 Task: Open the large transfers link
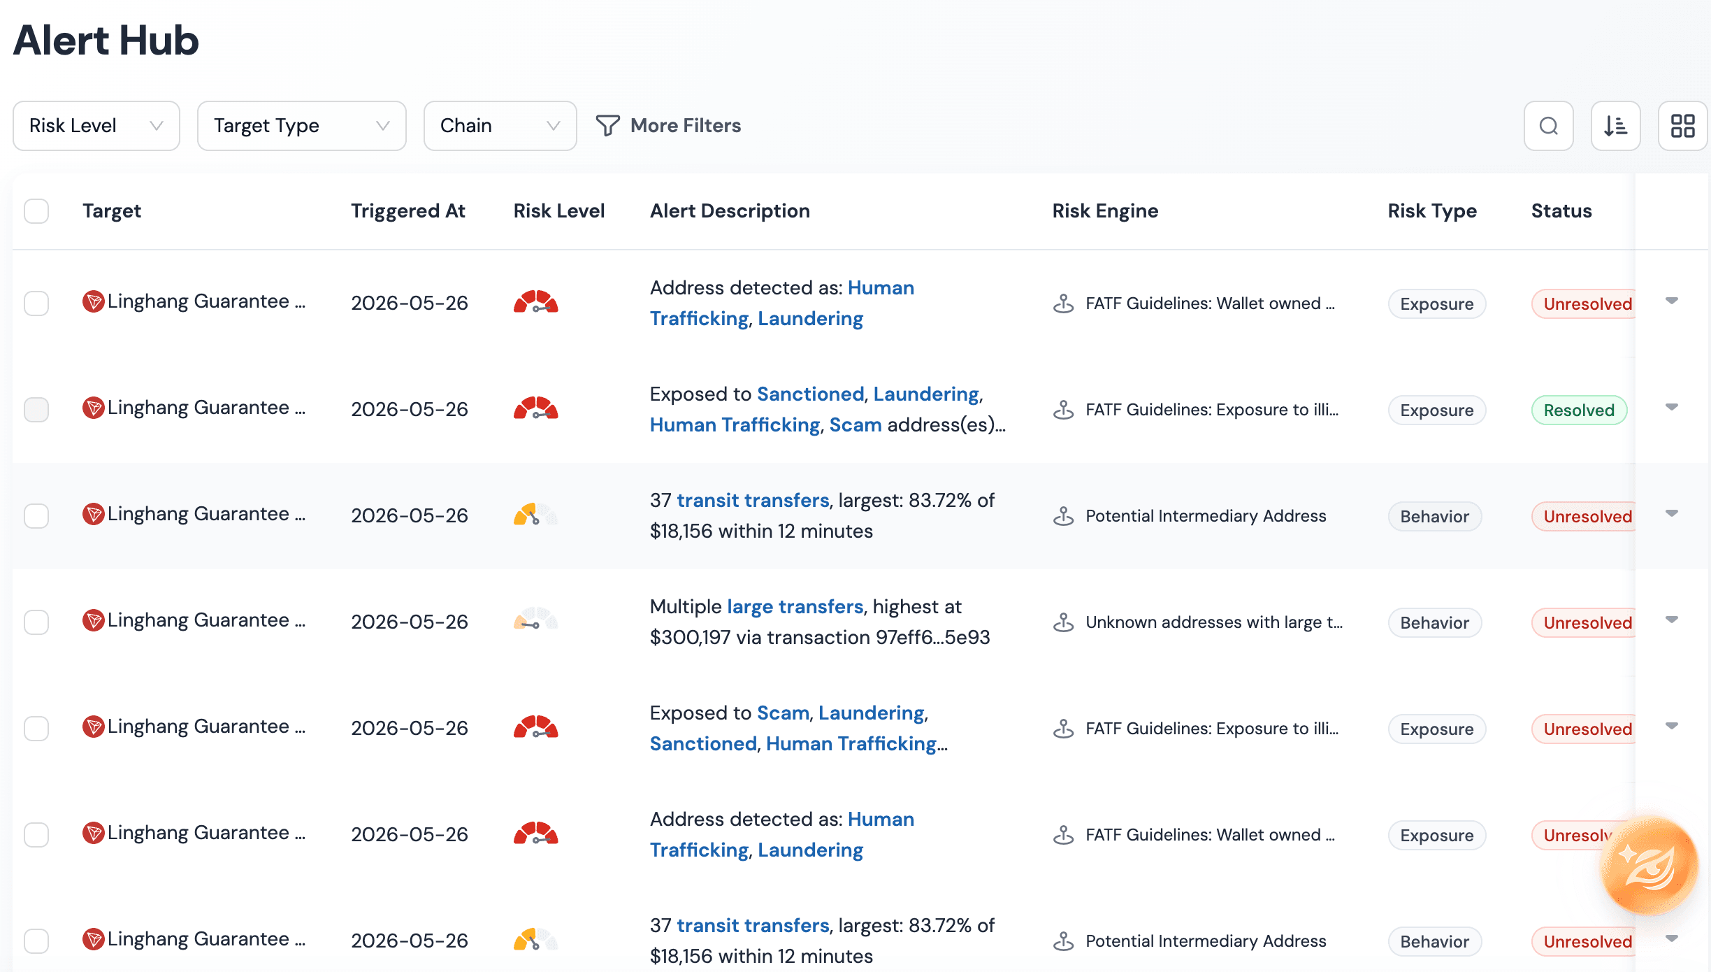(x=795, y=607)
